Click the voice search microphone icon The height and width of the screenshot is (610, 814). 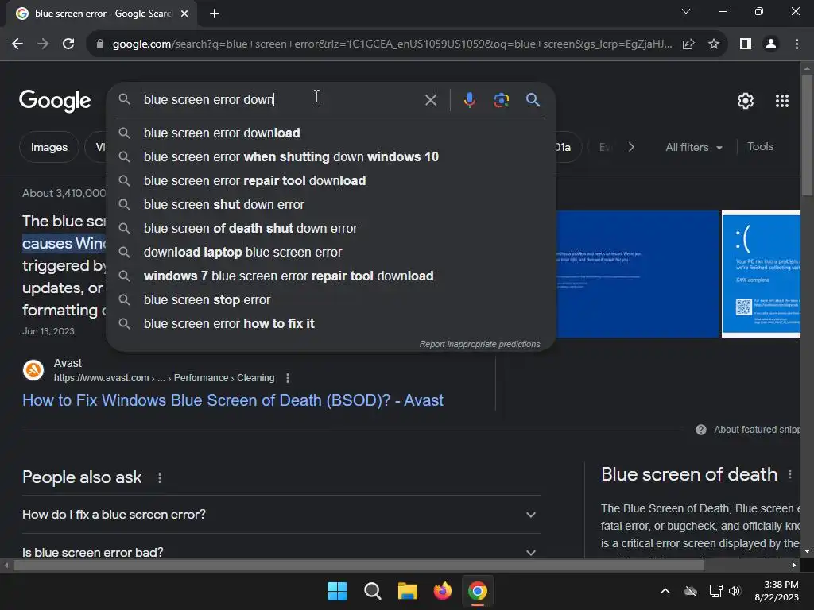click(469, 99)
